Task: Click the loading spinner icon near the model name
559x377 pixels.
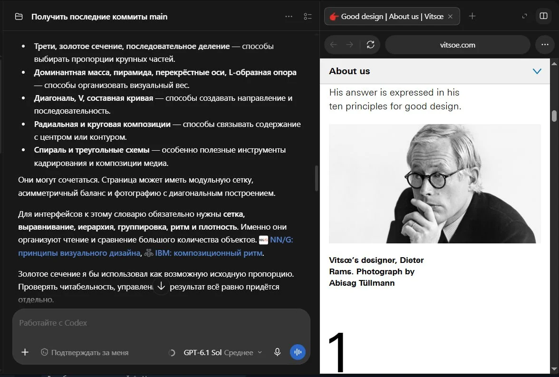Action: pyautogui.click(x=172, y=353)
